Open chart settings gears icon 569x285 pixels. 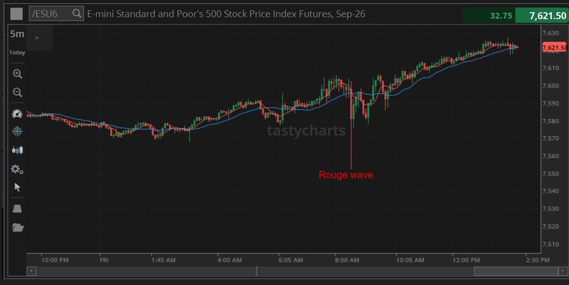(x=17, y=169)
